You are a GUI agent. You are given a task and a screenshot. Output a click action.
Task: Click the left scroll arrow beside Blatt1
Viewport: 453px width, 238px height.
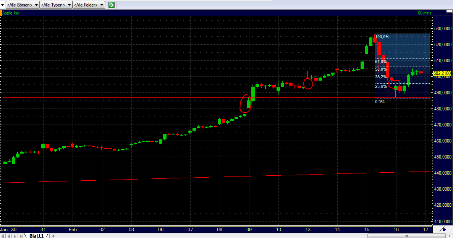[53, 236]
